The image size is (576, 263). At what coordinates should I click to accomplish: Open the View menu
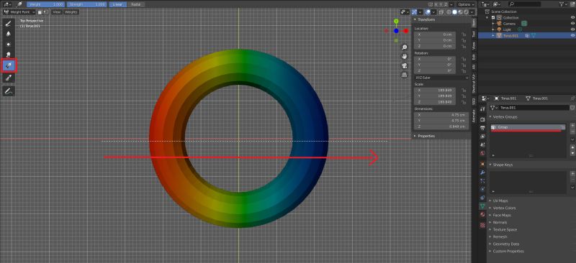coord(56,12)
